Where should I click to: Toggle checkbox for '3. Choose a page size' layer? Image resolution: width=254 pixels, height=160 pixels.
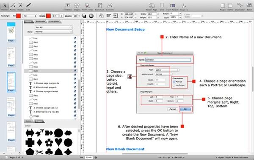(x=75, y=107)
